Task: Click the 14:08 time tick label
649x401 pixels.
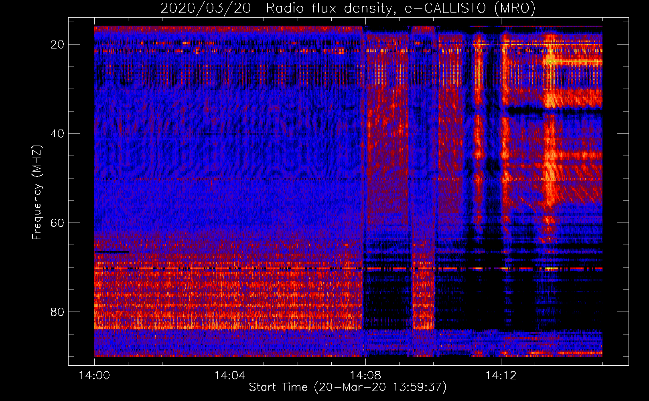Action: click(365, 376)
